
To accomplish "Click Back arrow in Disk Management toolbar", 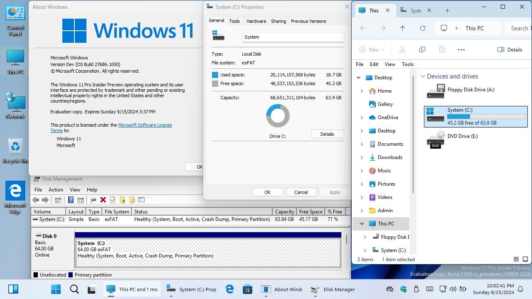I will point(36,200).
